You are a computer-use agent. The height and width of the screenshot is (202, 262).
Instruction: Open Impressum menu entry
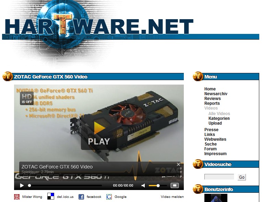click(215, 154)
